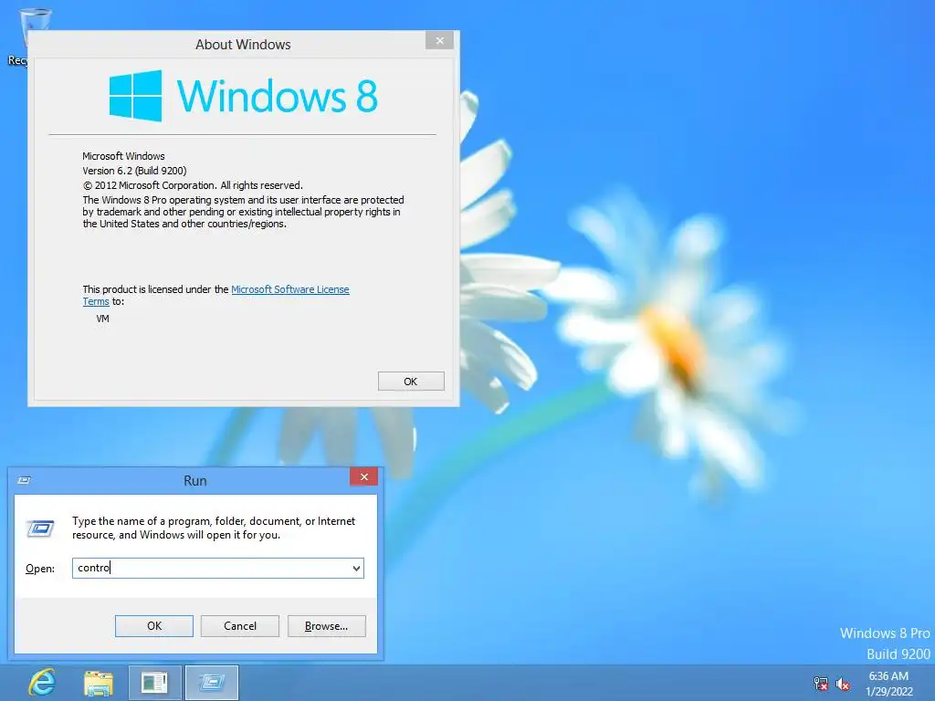Screen dimensions: 935x701
Task: Cancel the Run dialog
Action: tap(240, 626)
